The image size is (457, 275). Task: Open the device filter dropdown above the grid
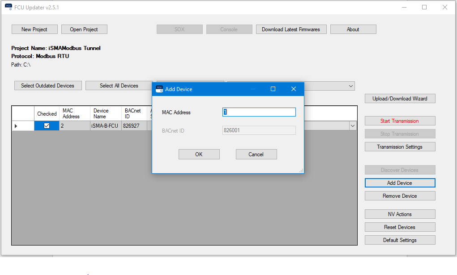[352, 86]
